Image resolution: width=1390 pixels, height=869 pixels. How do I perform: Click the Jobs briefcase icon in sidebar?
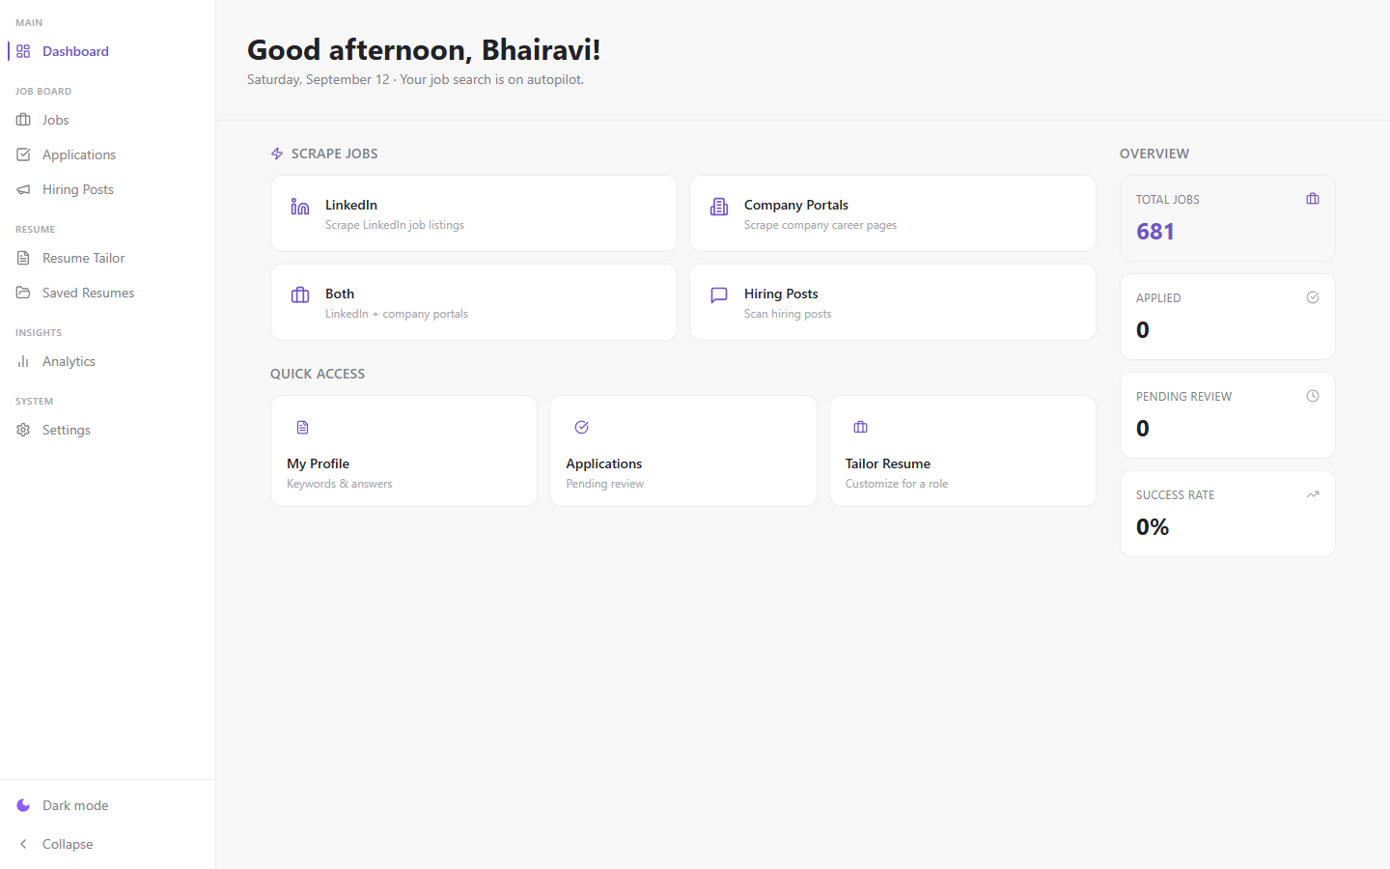[23, 120]
